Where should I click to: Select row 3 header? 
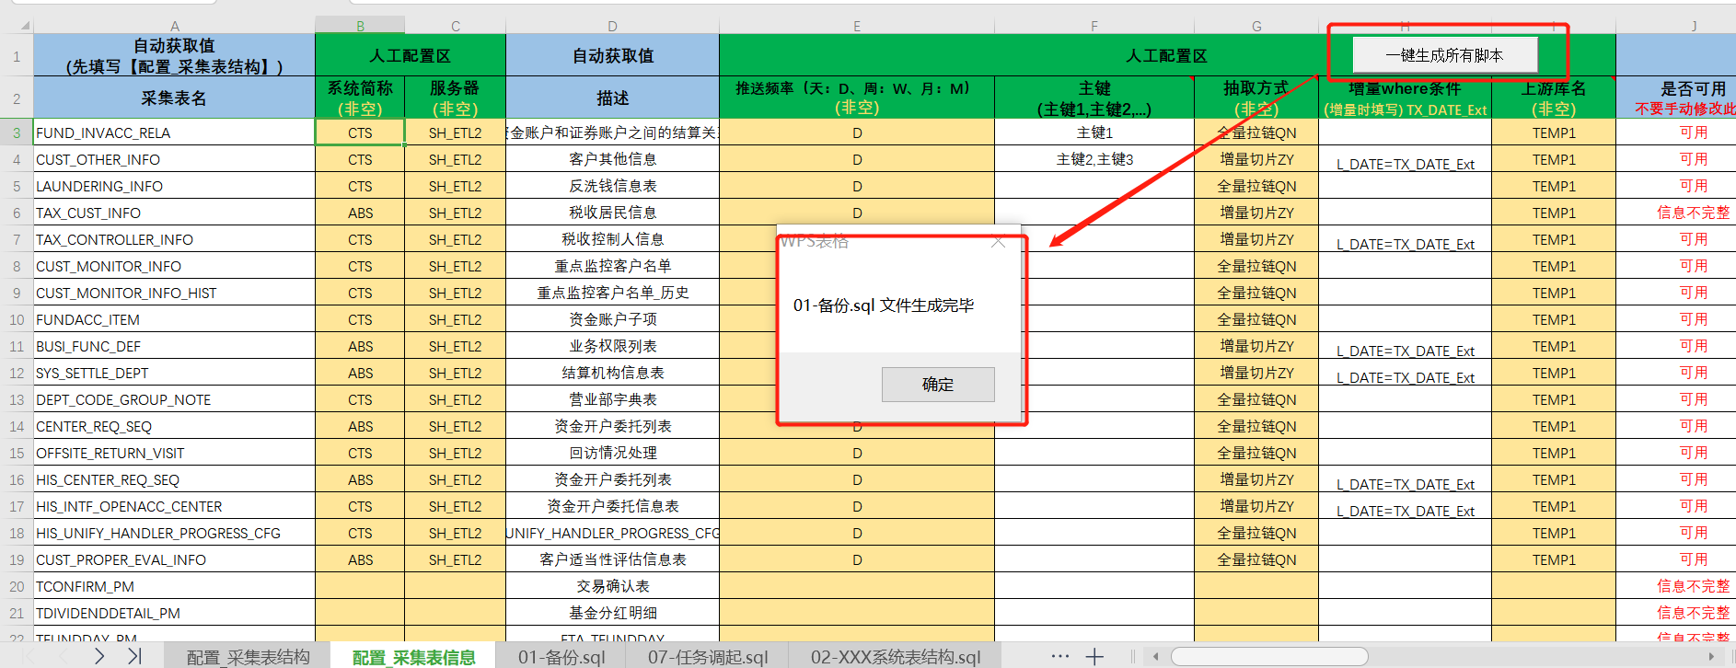(17, 132)
